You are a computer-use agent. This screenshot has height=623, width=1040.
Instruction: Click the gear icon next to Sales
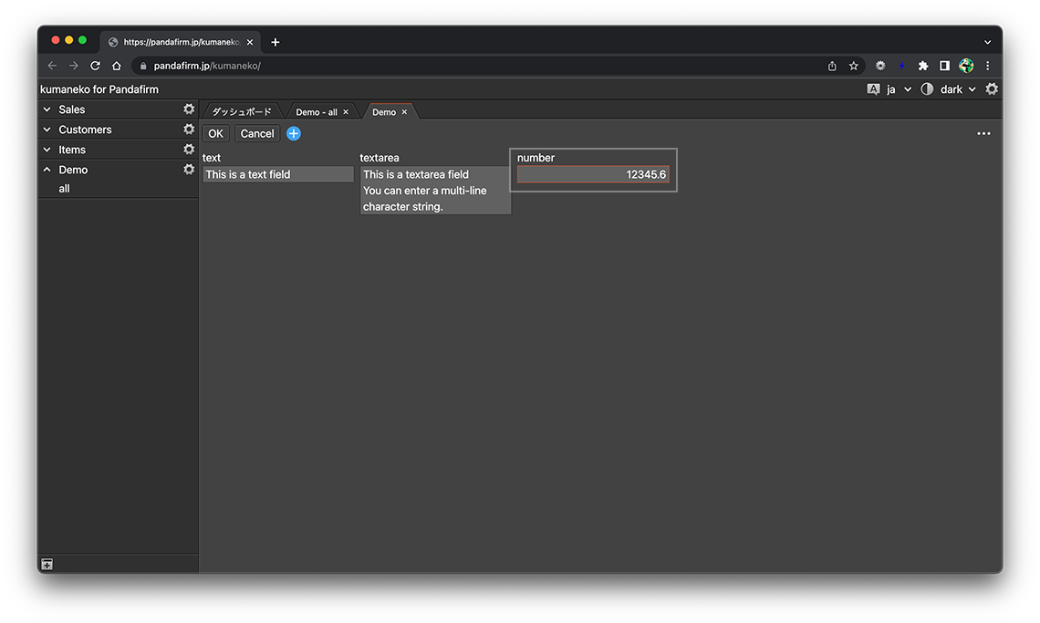[x=189, y=109]
